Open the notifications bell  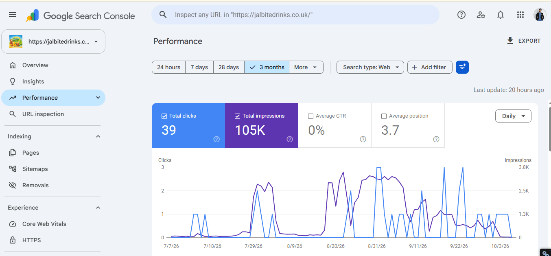click(501, 15)
